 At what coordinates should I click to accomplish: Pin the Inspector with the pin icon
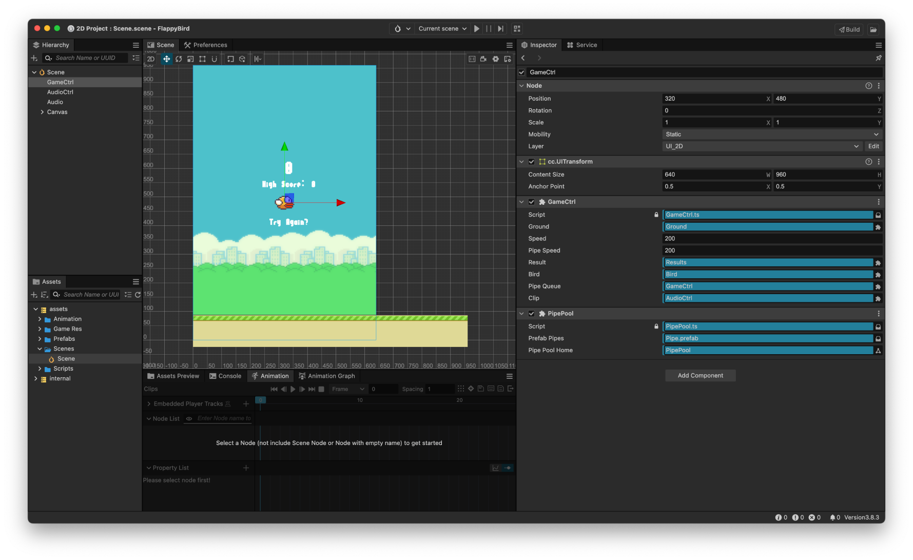pyautogui.click(x=878, y=58)
